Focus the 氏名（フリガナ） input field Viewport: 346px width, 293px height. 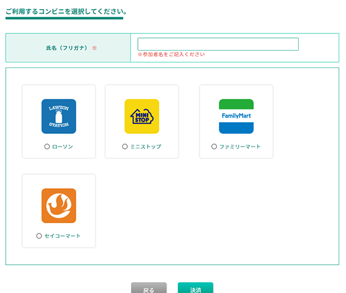click(x=218, y=44)
